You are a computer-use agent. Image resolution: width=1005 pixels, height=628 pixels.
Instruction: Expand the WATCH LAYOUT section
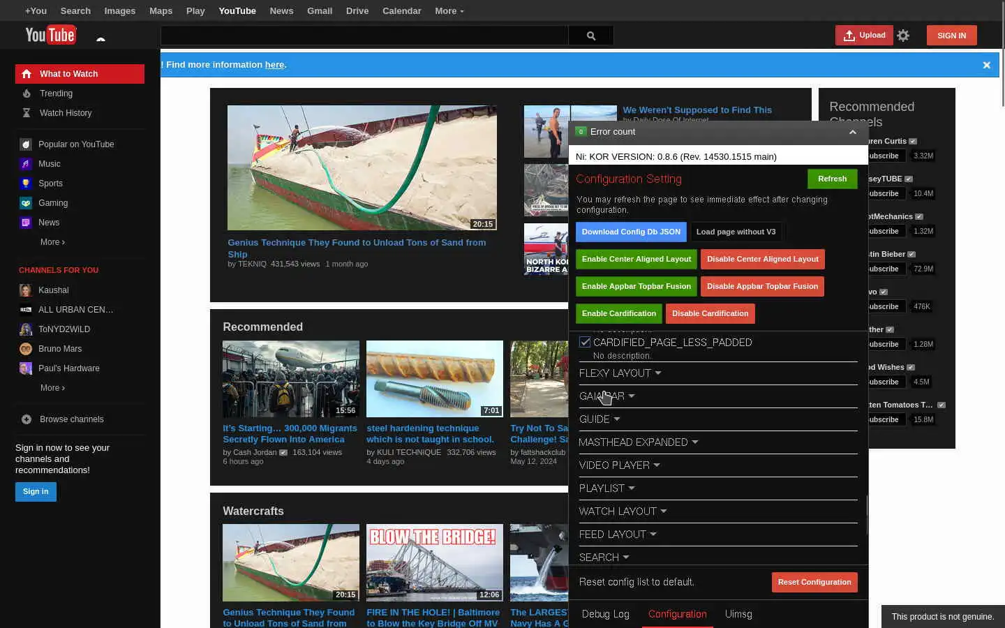pyautogui.click(x=623, y=511)
